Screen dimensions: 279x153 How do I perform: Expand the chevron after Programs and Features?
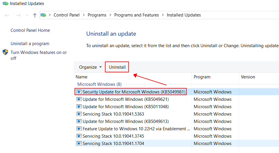[163, 15]
